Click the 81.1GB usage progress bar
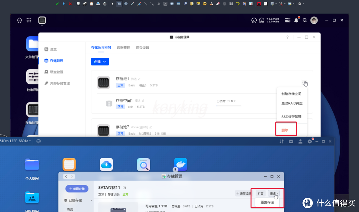The height and width of the screenshot is (212, 359). click(228, 106)
